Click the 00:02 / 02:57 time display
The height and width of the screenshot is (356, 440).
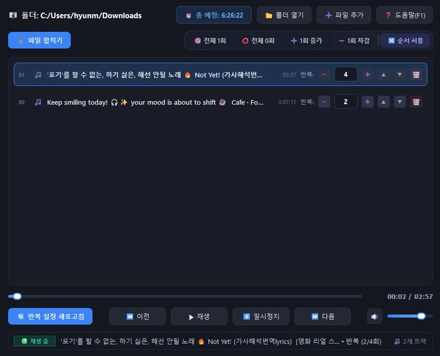click(410, 296)
